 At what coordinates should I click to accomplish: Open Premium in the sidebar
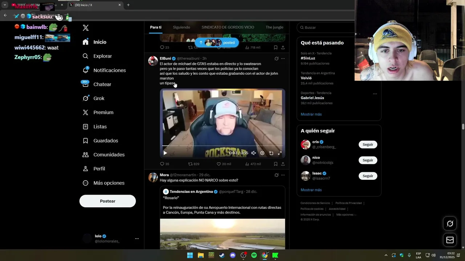(x=98, y=112)
